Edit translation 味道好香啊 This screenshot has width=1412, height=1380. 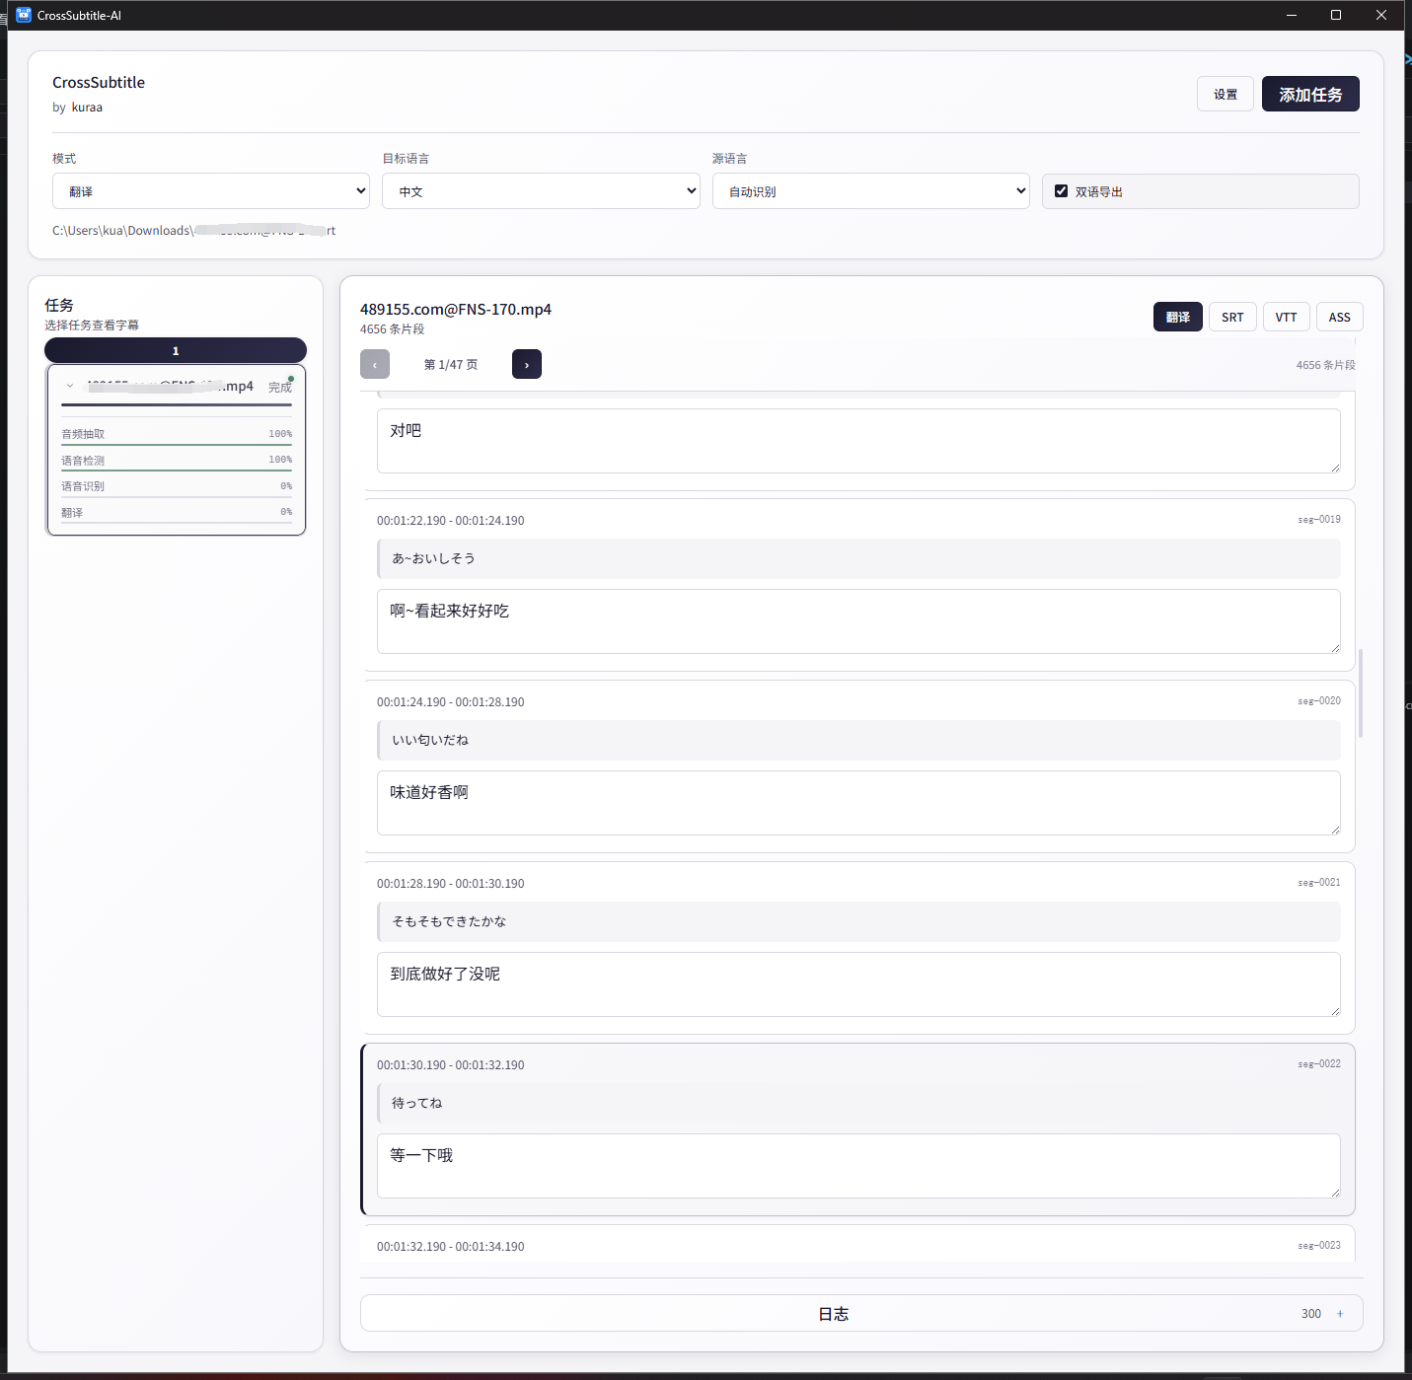[858, 803]
